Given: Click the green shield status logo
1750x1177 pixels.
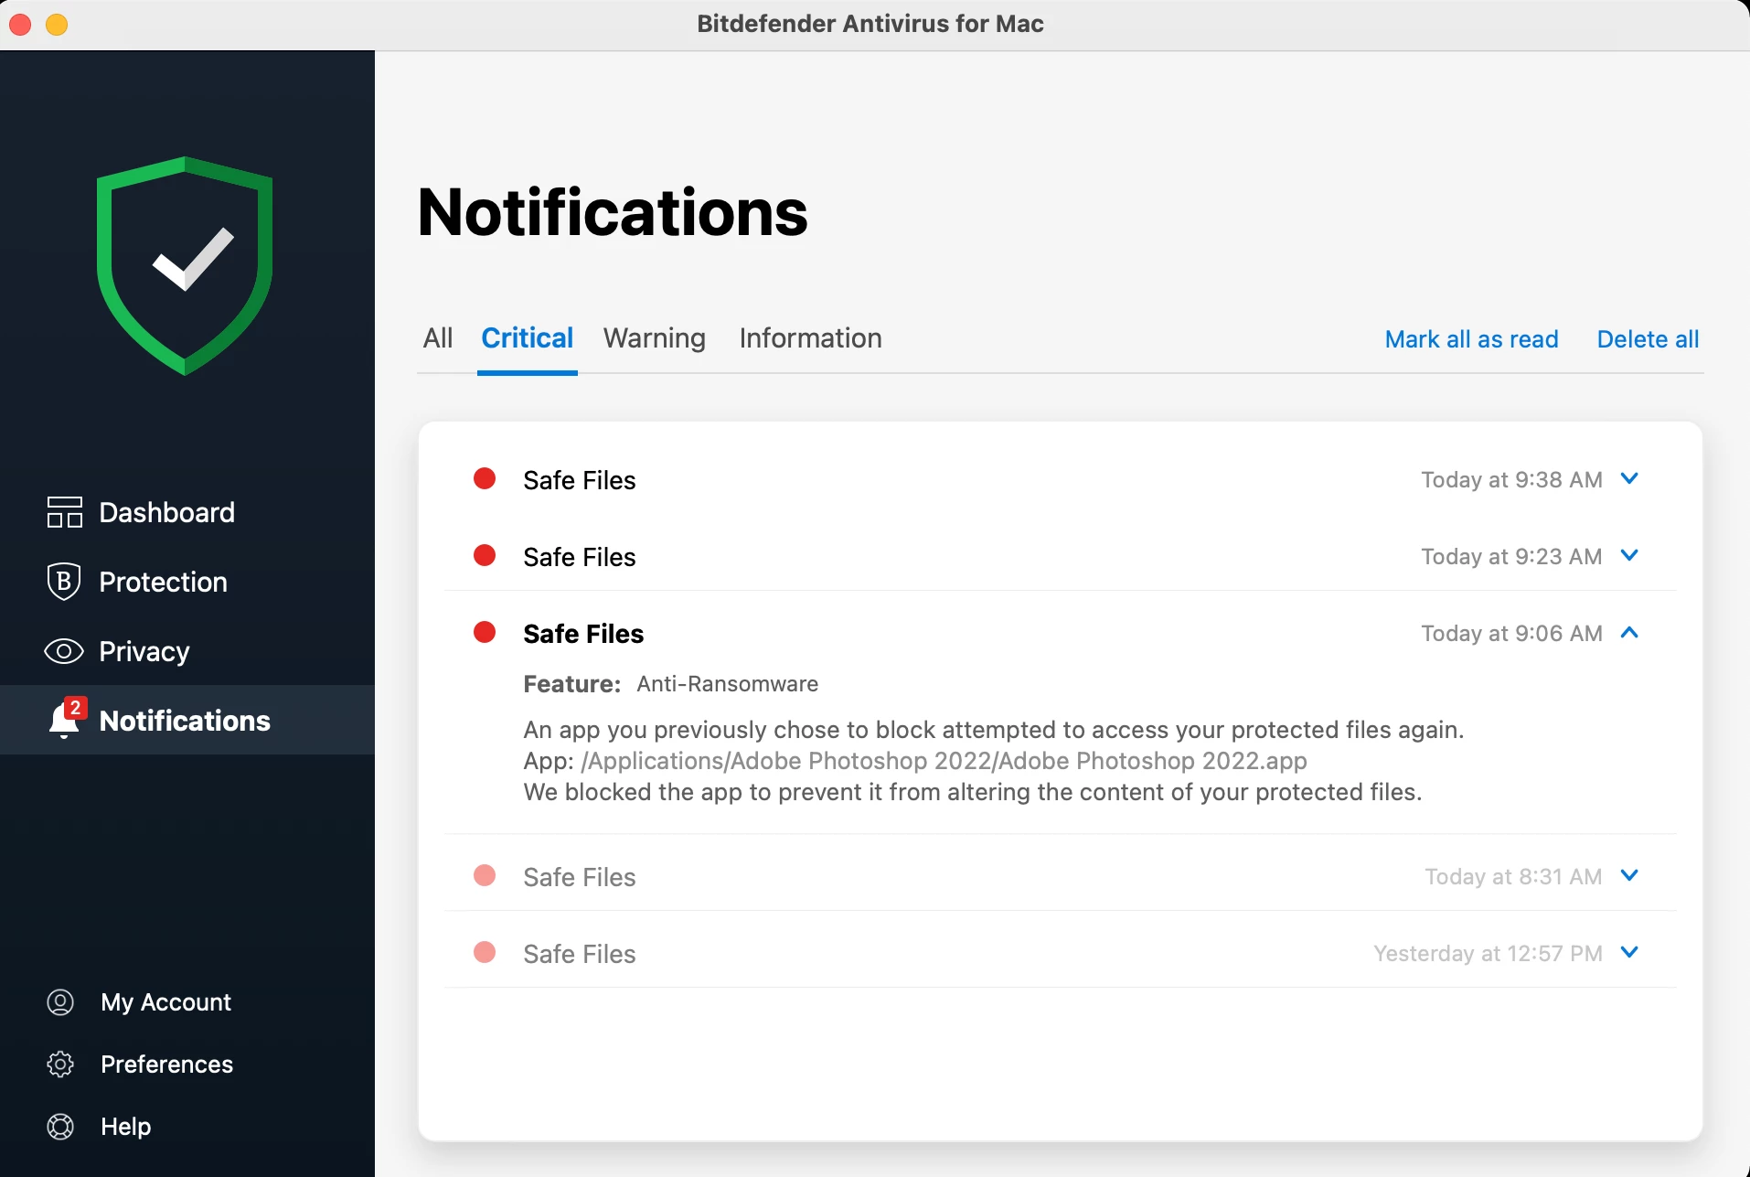Looking at the screenshot, I should (185, 265).
